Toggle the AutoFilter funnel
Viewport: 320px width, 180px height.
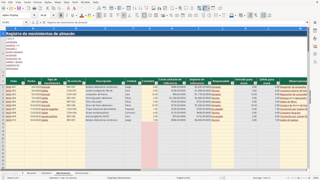(146, 8)
